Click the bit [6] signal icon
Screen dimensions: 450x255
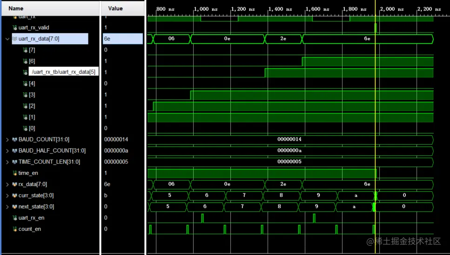pos(25,61)
